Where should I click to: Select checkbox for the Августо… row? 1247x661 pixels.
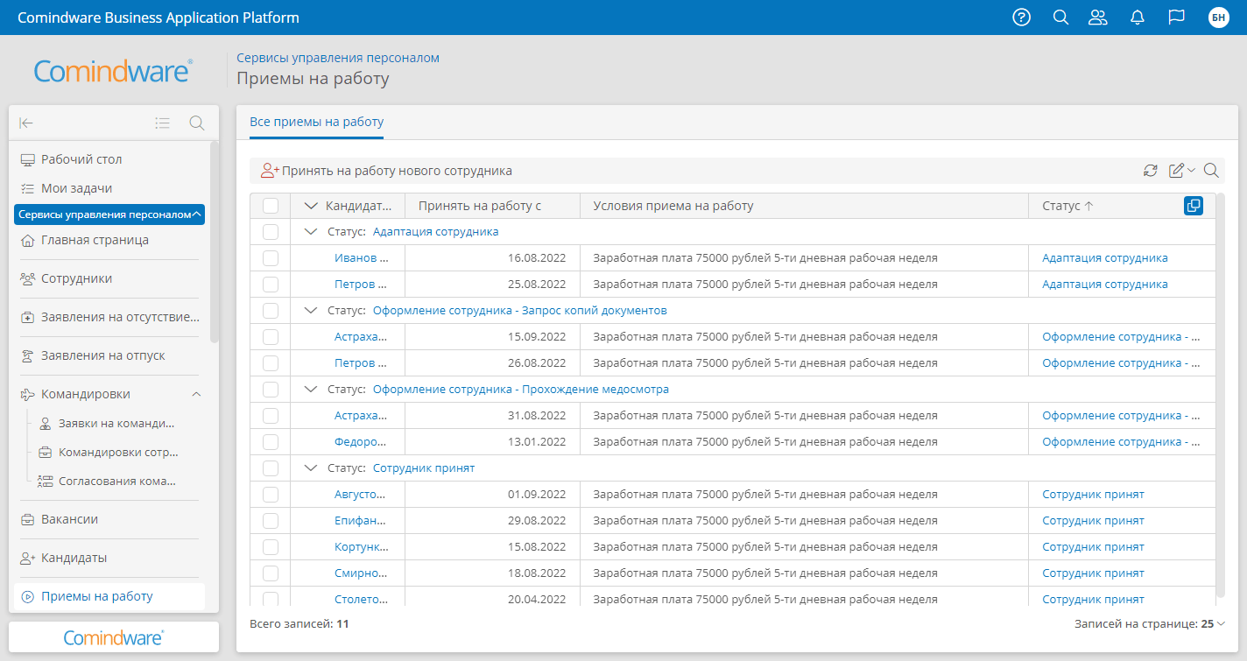271,495
